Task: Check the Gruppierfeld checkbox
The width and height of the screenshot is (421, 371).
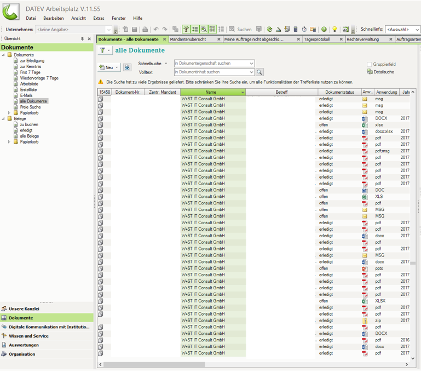Action: 370,64
